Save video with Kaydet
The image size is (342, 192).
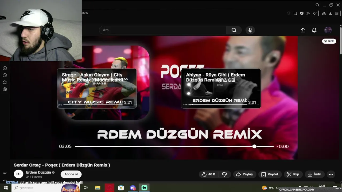click(x=270, y=174)
